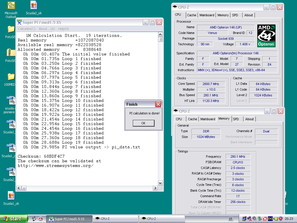
Task: Open the Scuola1_ok desktop file
Action: 11,196
